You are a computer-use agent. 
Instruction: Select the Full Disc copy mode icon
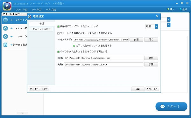click(5, 20)
